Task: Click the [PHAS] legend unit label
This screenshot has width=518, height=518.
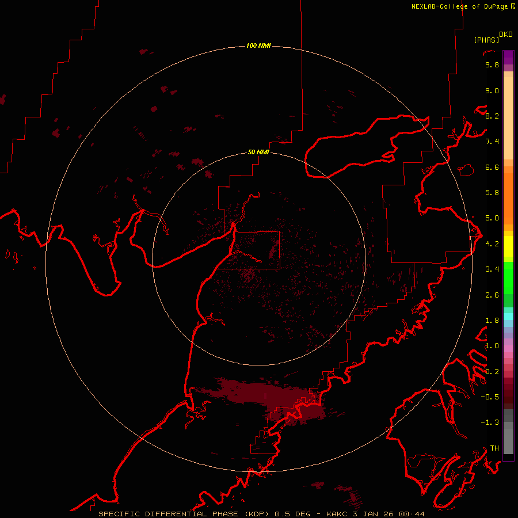Action: tap(486, 40)
